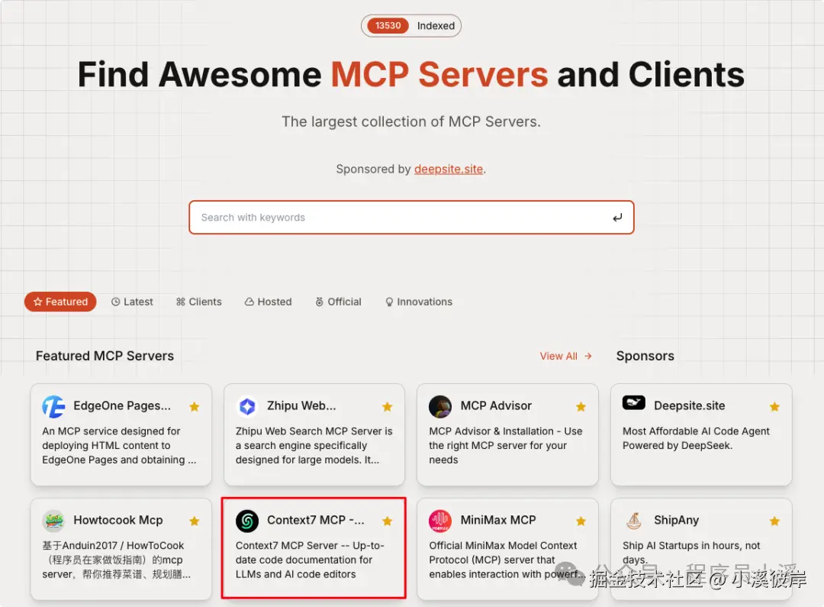Click the star on Zhipu Web card
Screen dimensions: 824x607
388,407
